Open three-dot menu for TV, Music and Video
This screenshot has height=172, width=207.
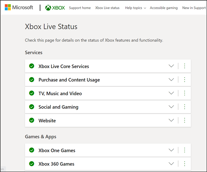point(185,93)
